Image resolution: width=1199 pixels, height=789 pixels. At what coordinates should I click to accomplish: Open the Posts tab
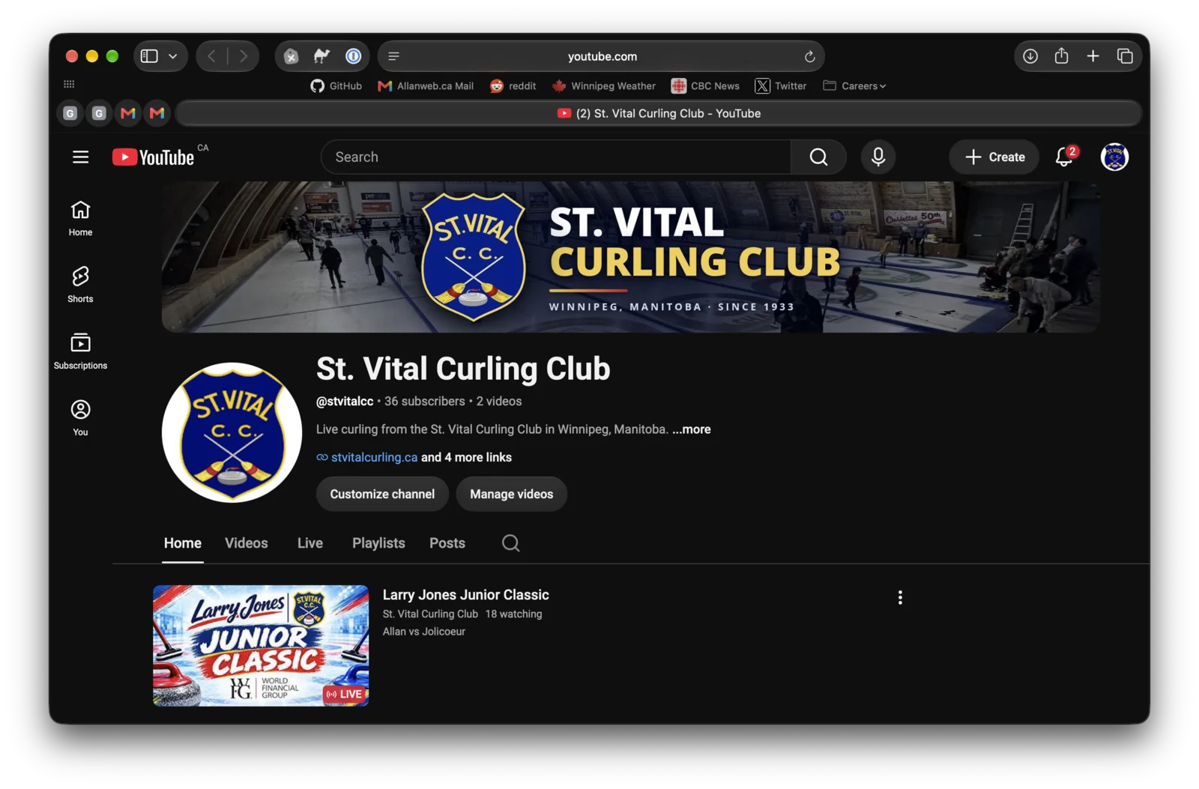point(447,543)
